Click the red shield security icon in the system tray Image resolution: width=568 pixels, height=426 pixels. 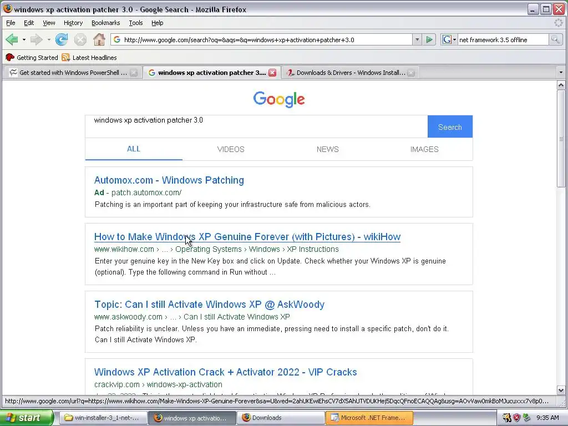517,418
